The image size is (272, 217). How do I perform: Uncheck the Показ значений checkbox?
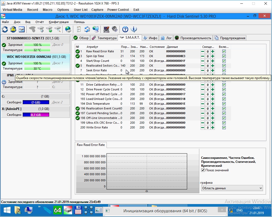click(x=203, y=170)
